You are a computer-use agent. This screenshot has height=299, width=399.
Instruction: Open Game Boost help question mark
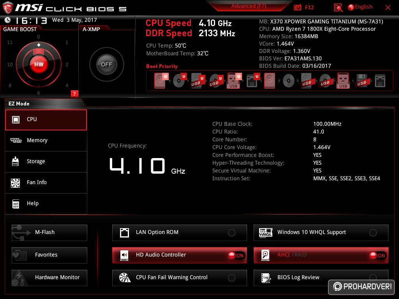(74, 94)
